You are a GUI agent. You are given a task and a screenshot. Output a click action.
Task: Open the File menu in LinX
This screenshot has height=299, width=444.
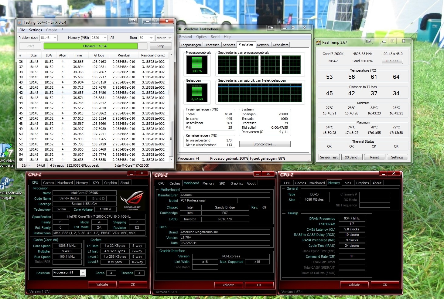(x=22, y=30)
